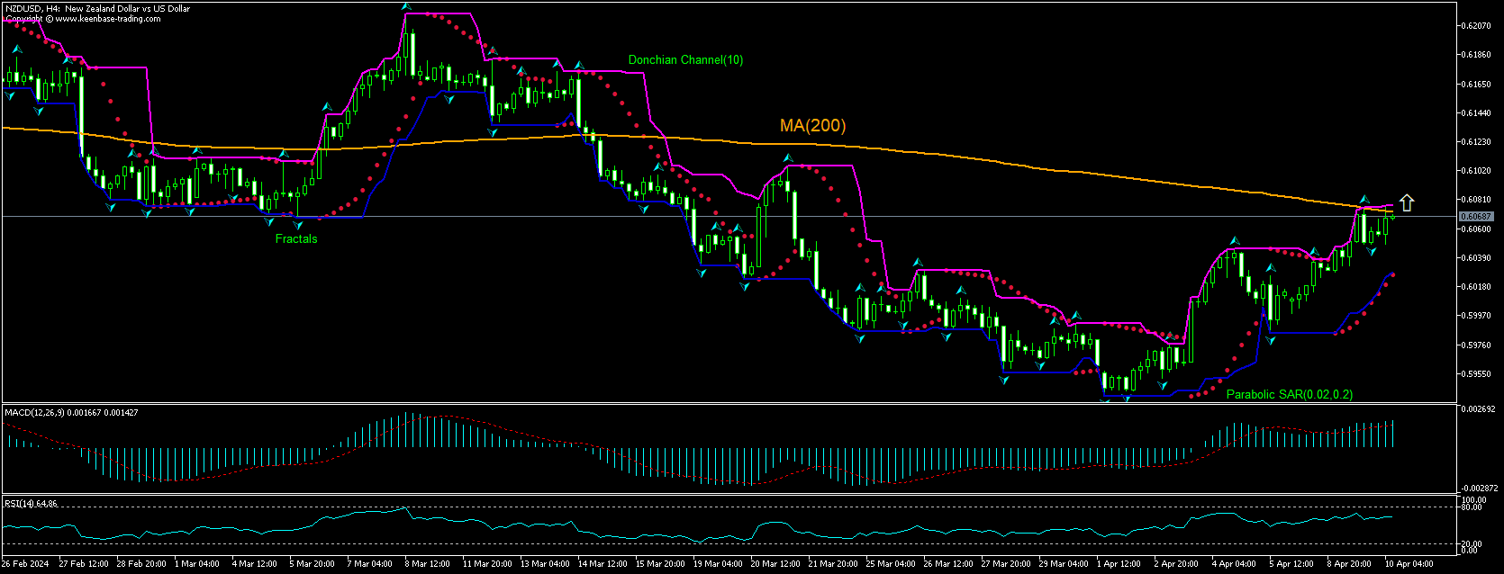Screen dimensions: 1504x574
Task: Click the 26 Feb 2024 date label
Action: (x=25, y=564)
